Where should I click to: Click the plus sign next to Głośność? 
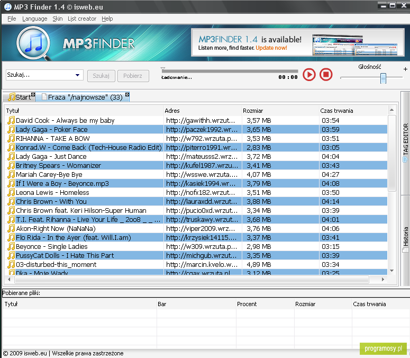click(x=405, y=69)
